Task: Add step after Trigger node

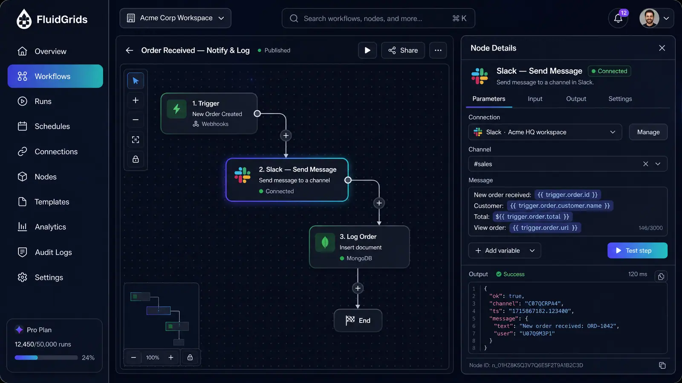Action: (x=286, y=136)
